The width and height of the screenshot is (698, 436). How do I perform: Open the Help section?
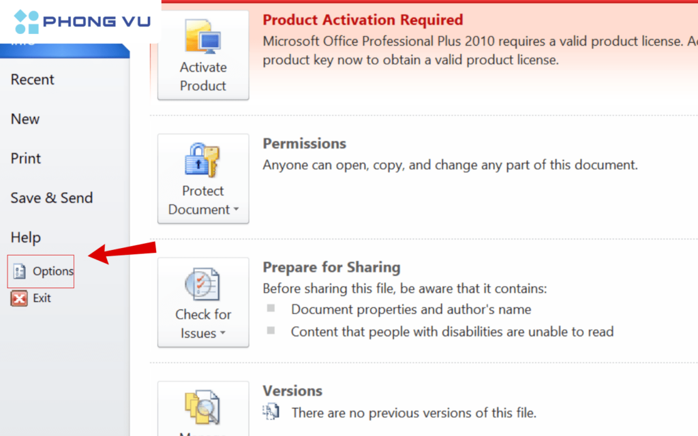25,237
